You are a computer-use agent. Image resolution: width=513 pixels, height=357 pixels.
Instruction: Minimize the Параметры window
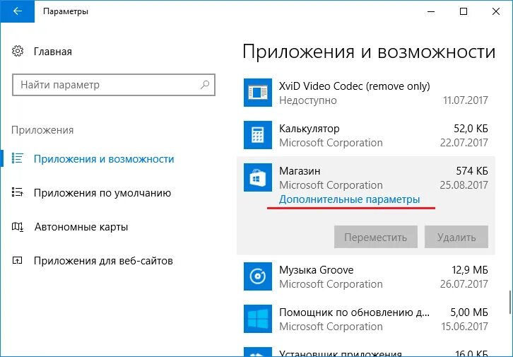431,11
